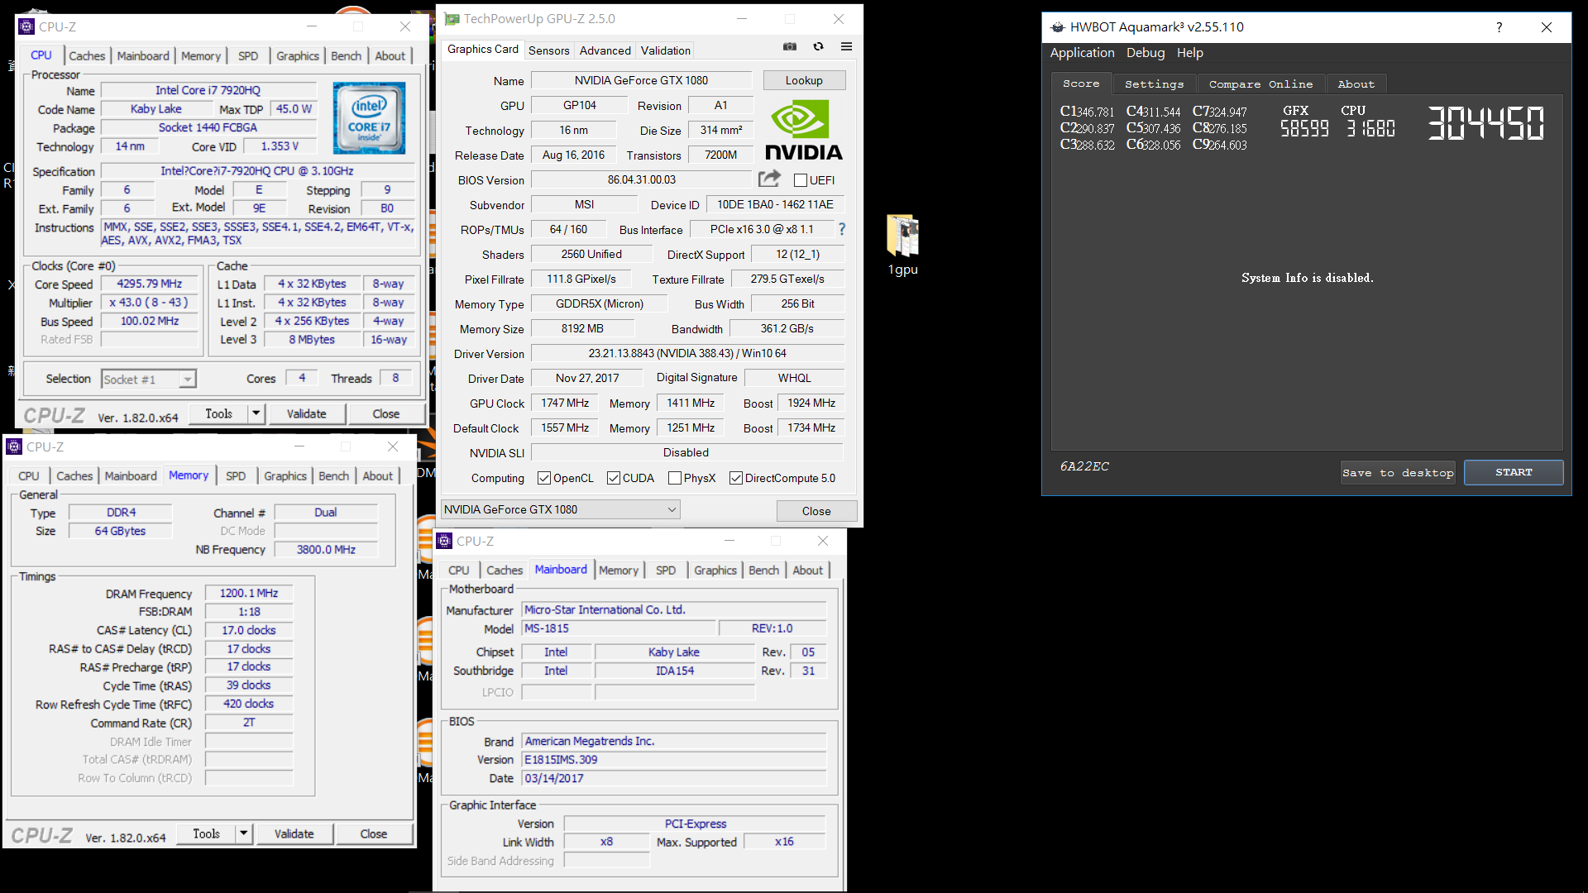Image resolution: width=1588 pixels, height=893 pixels.
Task: Click Validate in CPU-Z CPU window
Action: [306, 413]
